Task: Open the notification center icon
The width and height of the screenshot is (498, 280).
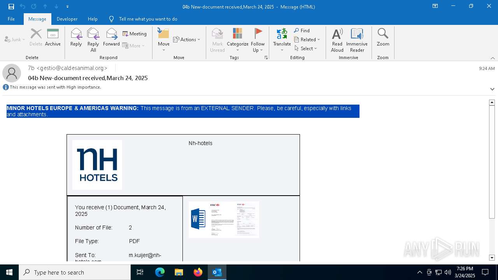Action: coord(485,272)
